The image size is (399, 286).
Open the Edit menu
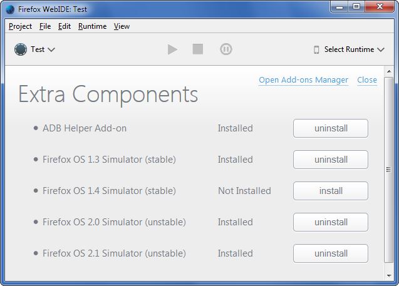[65, 26]
